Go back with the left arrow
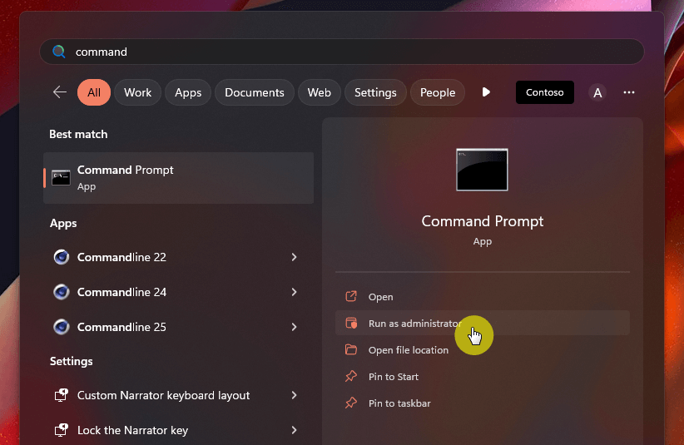 (60, 92)
